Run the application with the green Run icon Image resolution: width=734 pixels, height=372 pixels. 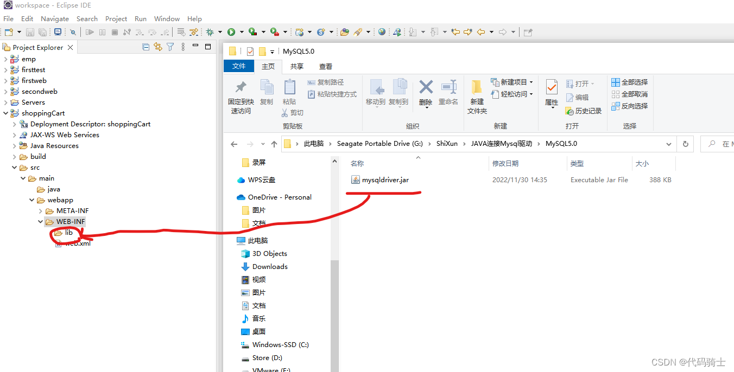coord(232,31)
